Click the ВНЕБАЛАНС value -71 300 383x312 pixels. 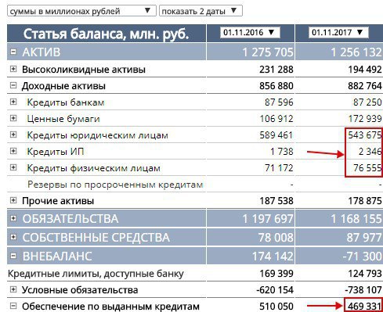point(363,256)
